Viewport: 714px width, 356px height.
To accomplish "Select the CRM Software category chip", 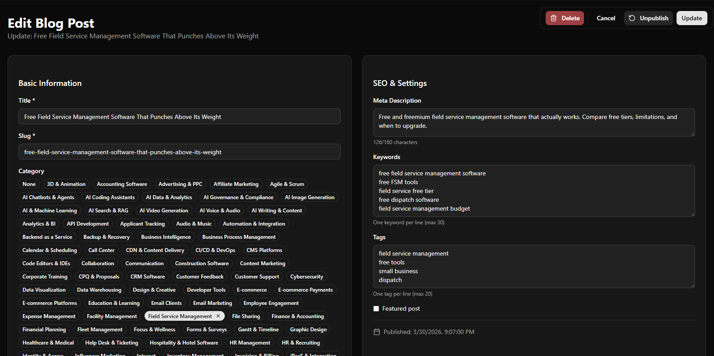I will [147, 277].
